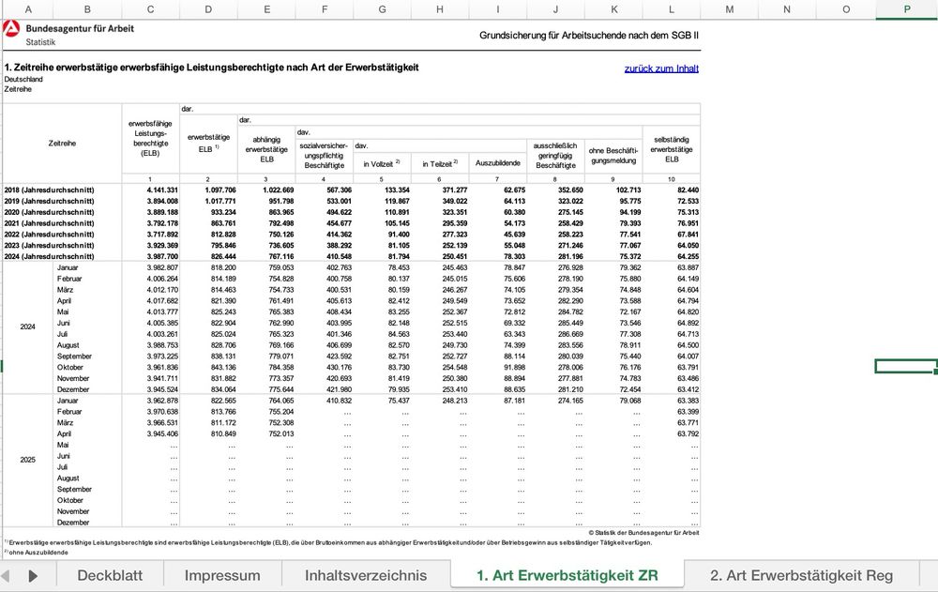This screenshot has height=592, width=938.
Task: Click next sheet navigation arrow
Action: click(x=33, y=576)
